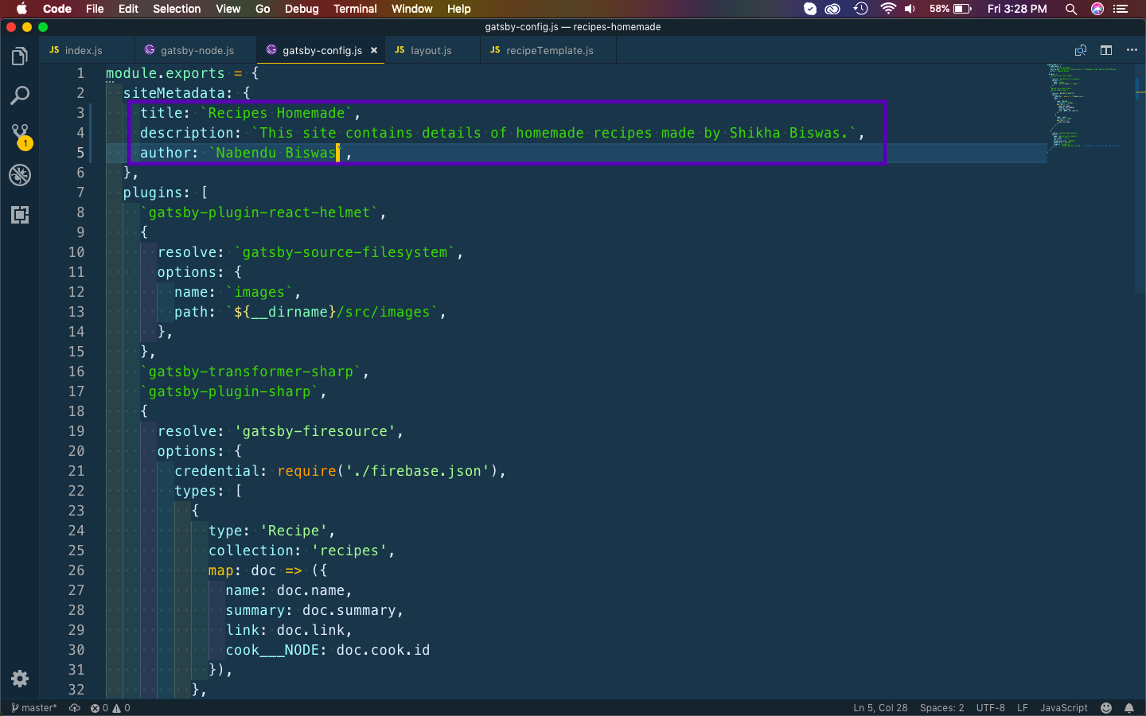
Task: Switch to the layout.js tab
Action: point(432,50)
